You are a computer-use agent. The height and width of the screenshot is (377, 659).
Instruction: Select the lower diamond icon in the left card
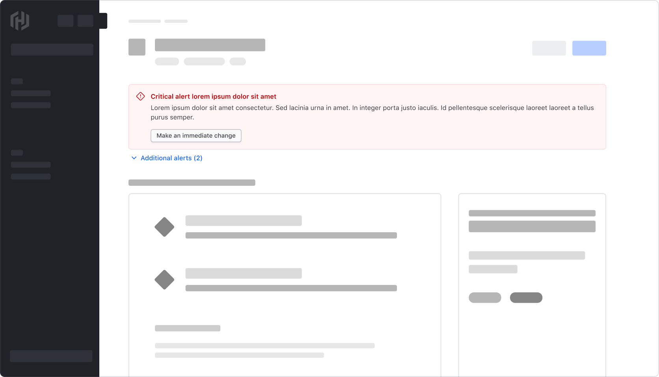(164, 279)
